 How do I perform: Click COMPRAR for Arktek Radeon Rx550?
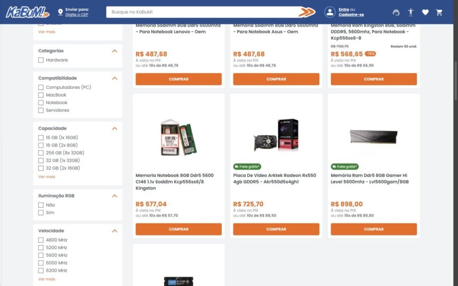(x=276, y=229)
